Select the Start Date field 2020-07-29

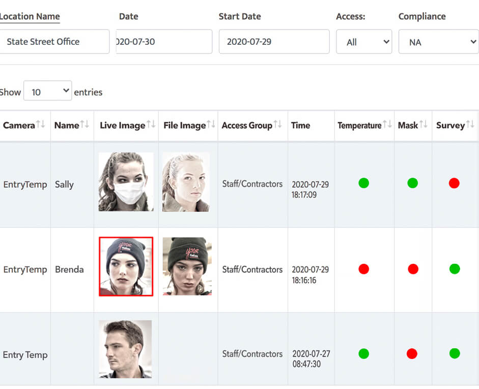274,42
